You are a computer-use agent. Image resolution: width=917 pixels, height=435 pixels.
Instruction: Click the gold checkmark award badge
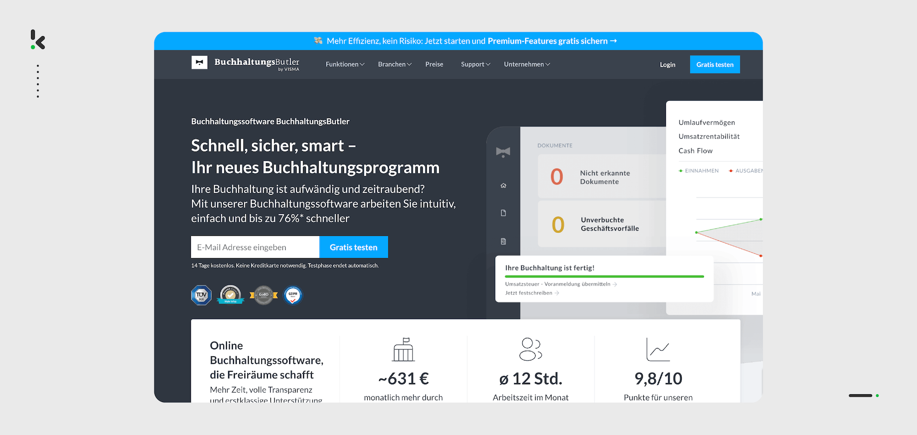[x=231, y=295]
